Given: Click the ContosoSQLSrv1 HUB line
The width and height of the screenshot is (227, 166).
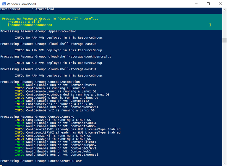Looking at the screenshot, I should click(56, 148).
